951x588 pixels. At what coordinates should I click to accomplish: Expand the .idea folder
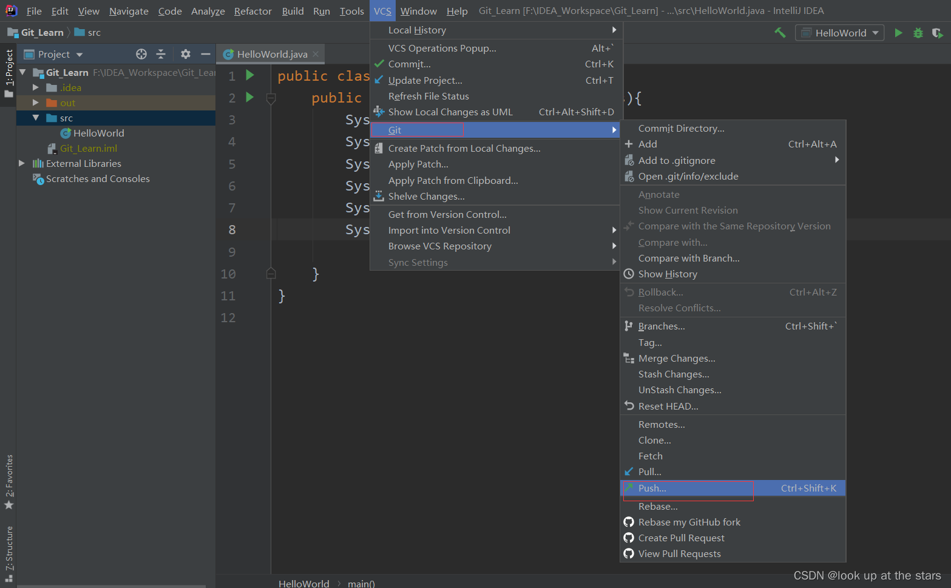[x=36, y=87]
